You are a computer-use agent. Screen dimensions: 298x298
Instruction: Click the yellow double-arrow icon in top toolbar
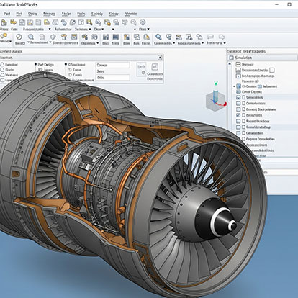pyautogui.click(x=13, y=22)
